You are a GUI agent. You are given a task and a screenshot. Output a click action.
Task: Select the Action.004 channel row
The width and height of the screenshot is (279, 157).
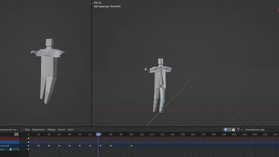(x=10, y=146)
